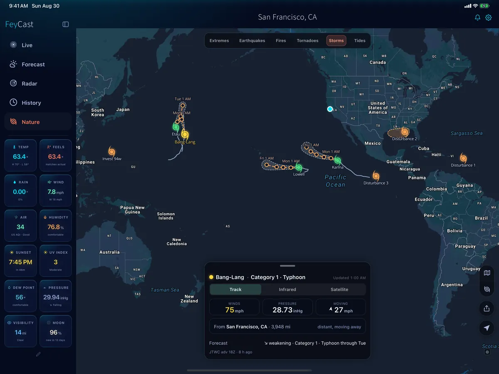Center map on current location
The height and width of the screenshot is (374, 499).
click(x=487, y=327)
